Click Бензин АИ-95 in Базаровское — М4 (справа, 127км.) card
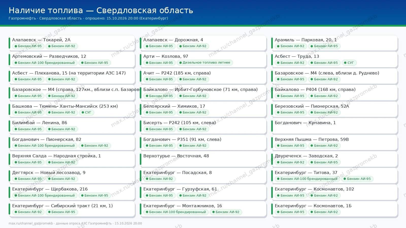This screenshot has height=228, width=406. [x=28, y=96]
